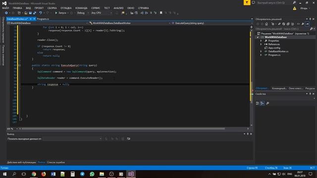317x178 pixels.
Task: Click the warning triangle icon near account name
Action: coord(295,8)
